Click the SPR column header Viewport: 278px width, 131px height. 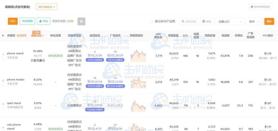pyautogui.click(x=185, y=36)
